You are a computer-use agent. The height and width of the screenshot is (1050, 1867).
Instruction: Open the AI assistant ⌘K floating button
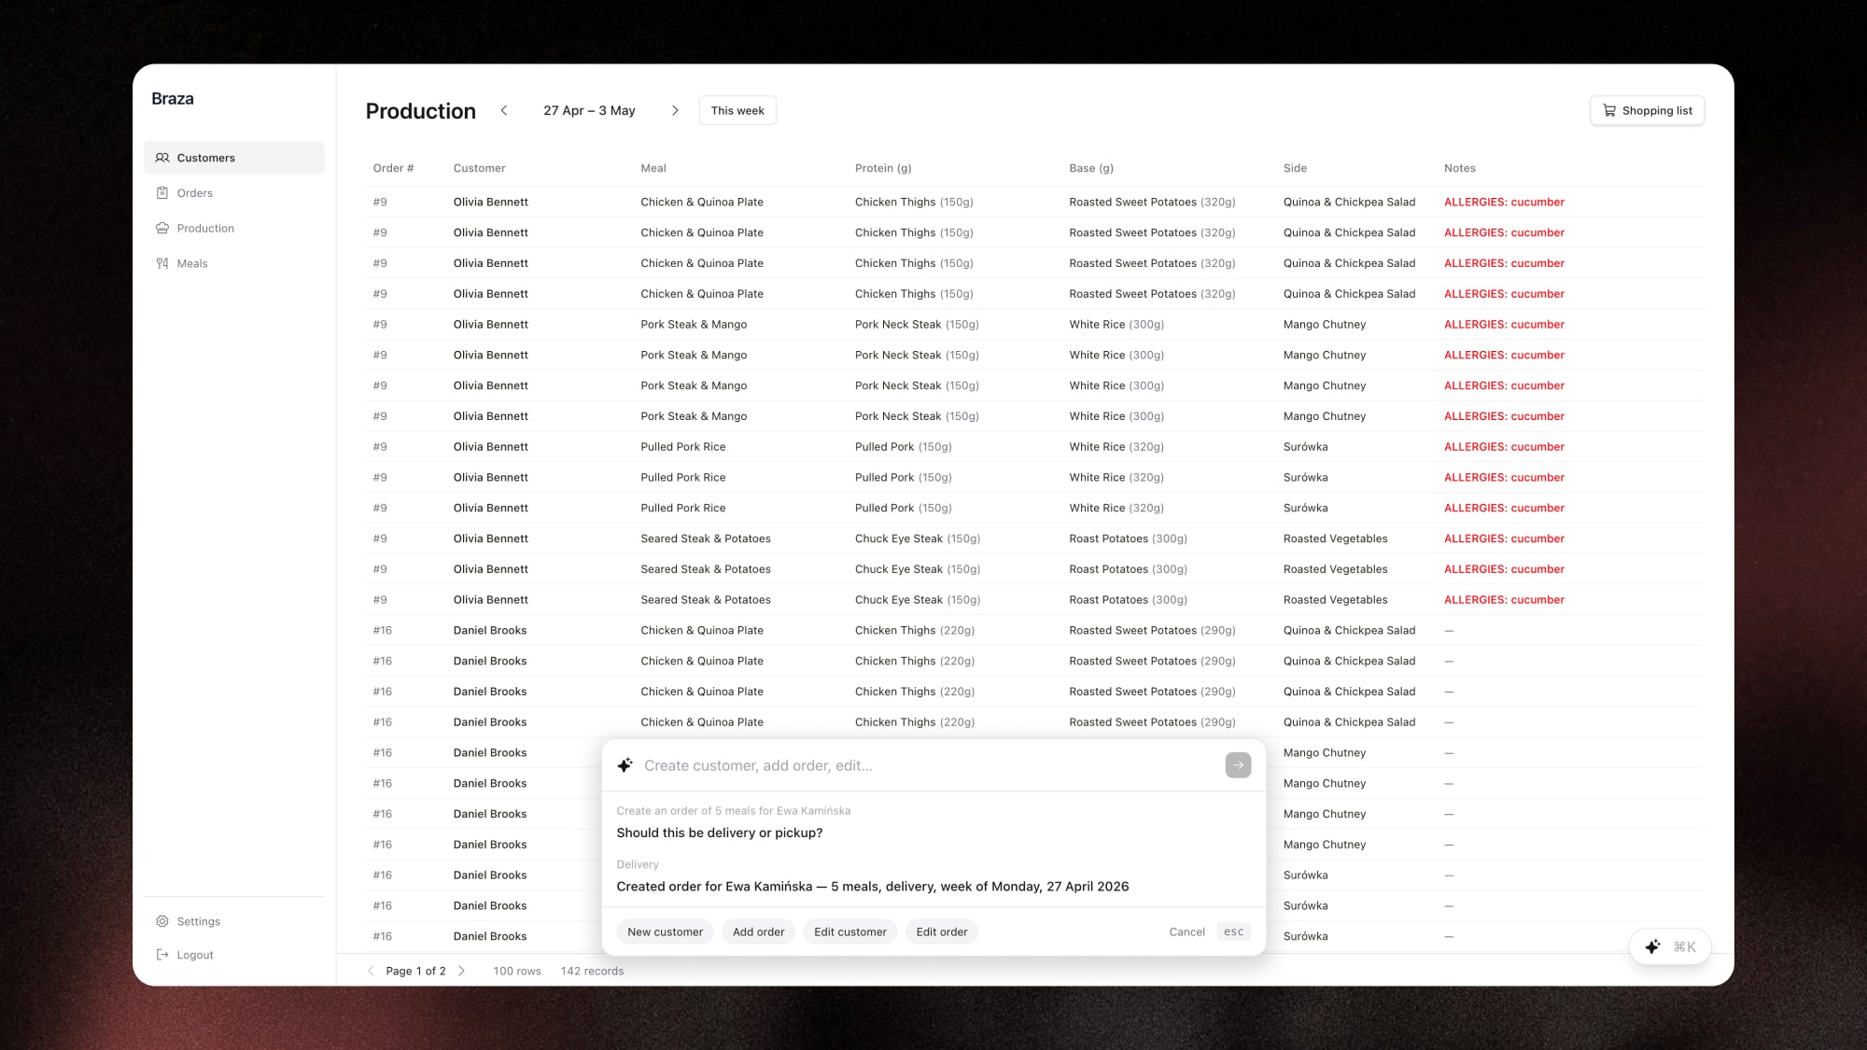pos(1670,946)
